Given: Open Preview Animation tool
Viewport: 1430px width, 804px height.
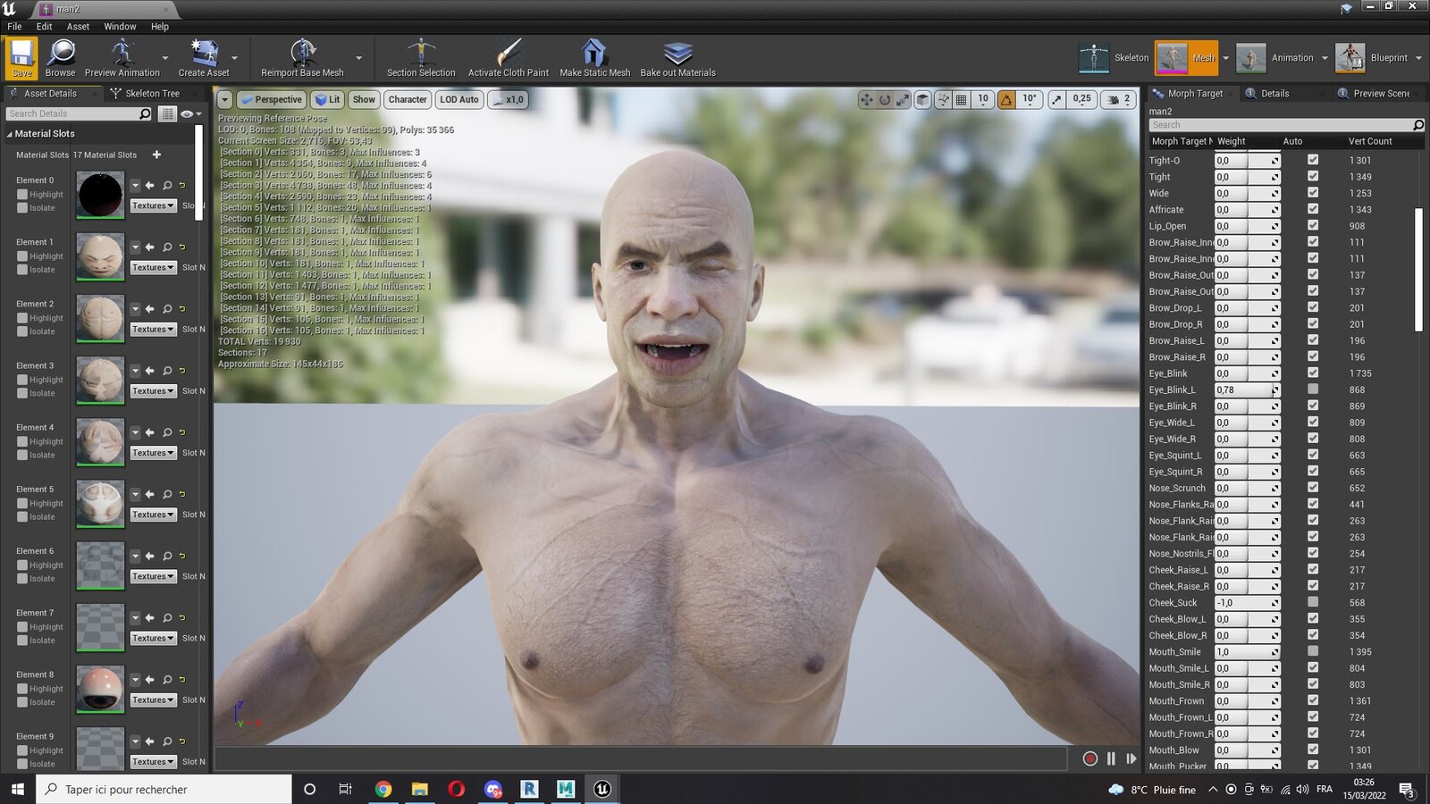Looking at the screenshot, I should (x=122, y=57).
